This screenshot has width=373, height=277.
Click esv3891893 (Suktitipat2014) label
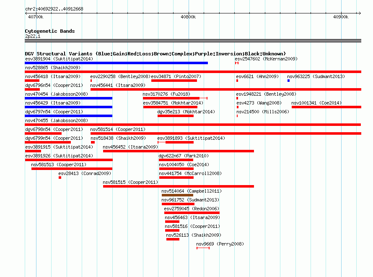(191, 138)
